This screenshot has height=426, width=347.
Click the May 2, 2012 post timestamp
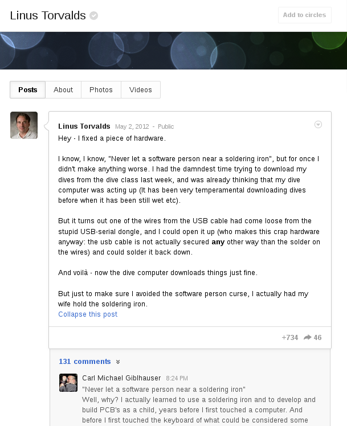pos(132,126)
